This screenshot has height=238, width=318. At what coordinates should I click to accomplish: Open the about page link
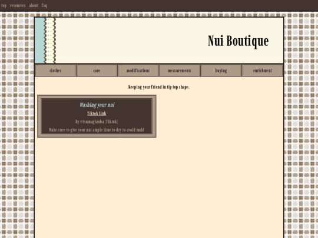[x=34, y=5]
